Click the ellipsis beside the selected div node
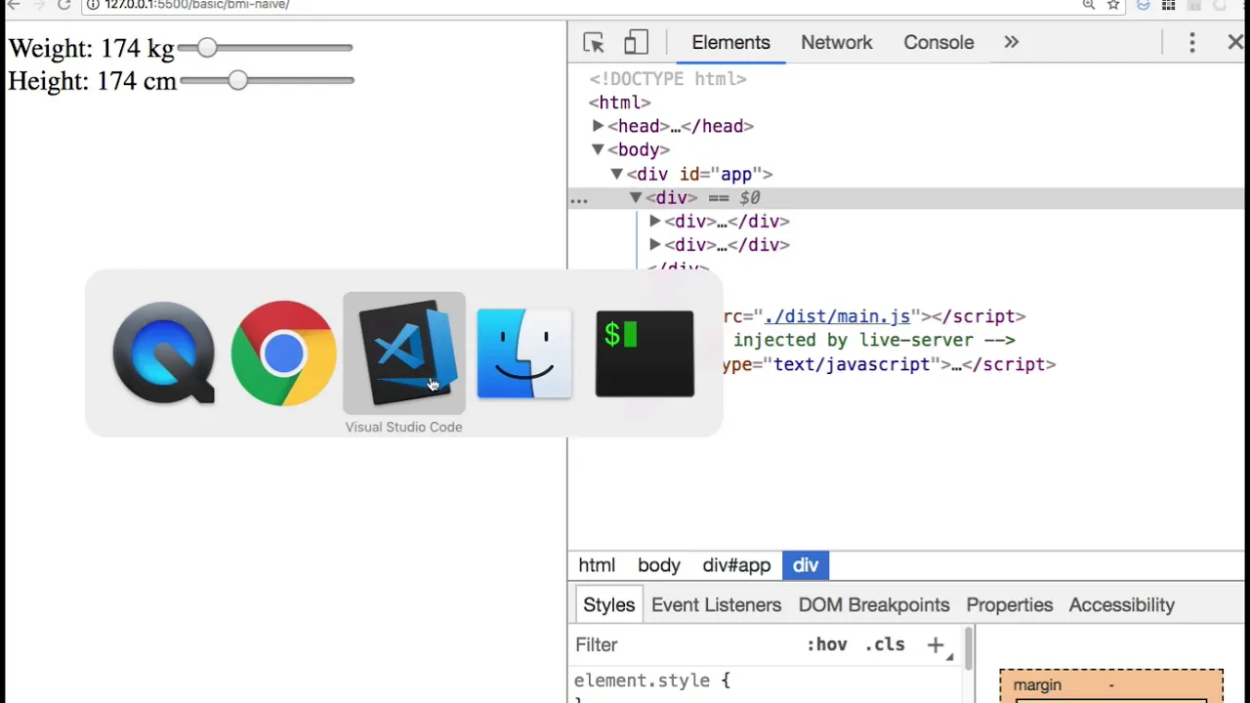The height and width of the screenshot is (703, 1250). 579,199
